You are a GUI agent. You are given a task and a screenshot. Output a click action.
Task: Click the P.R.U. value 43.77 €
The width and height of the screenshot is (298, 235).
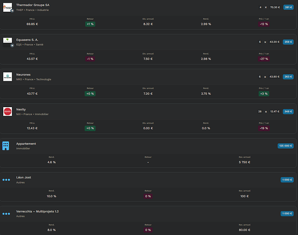32,94
